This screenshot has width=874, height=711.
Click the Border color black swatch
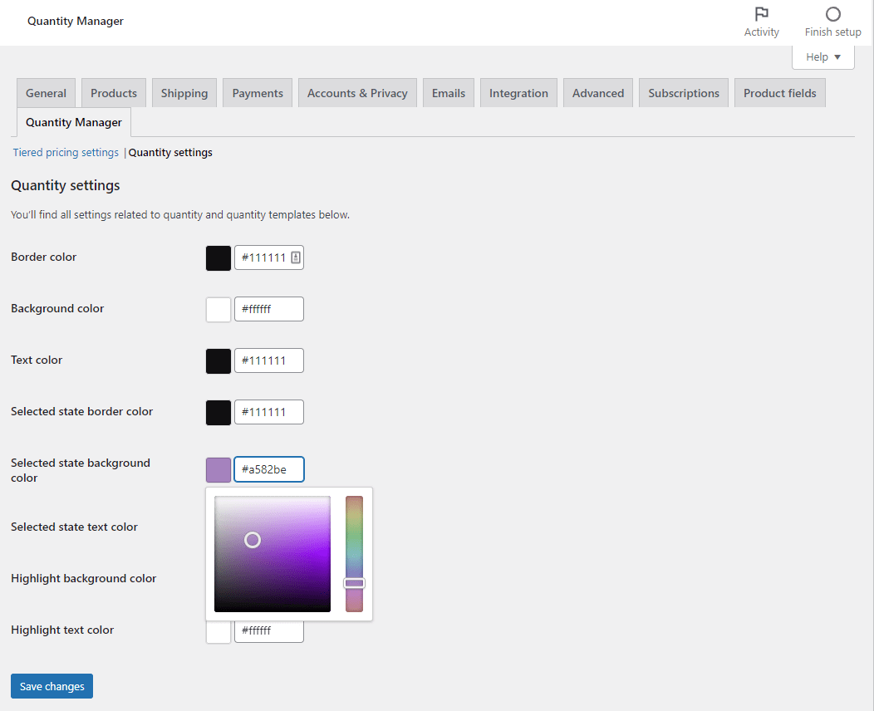[x=218, y=258]
